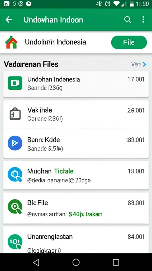Viewport: 152px width, 271px height.
Task: Open Undohan Indonesia 17.001 file entry
Action: pyautogui.click(x=76, y=84)
